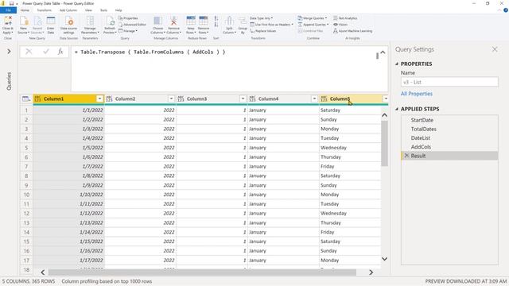This screenshot has width=509, height=286.
Task: Save using the quick access save icon
Action: click(11, 3)
